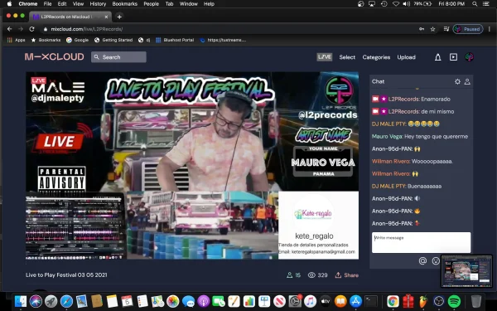Image resolution: width=497 pixels, height=311 pixels.
Task: Click the picture-in-picture screen thumbnail
Action: click(x=466, y=271)
